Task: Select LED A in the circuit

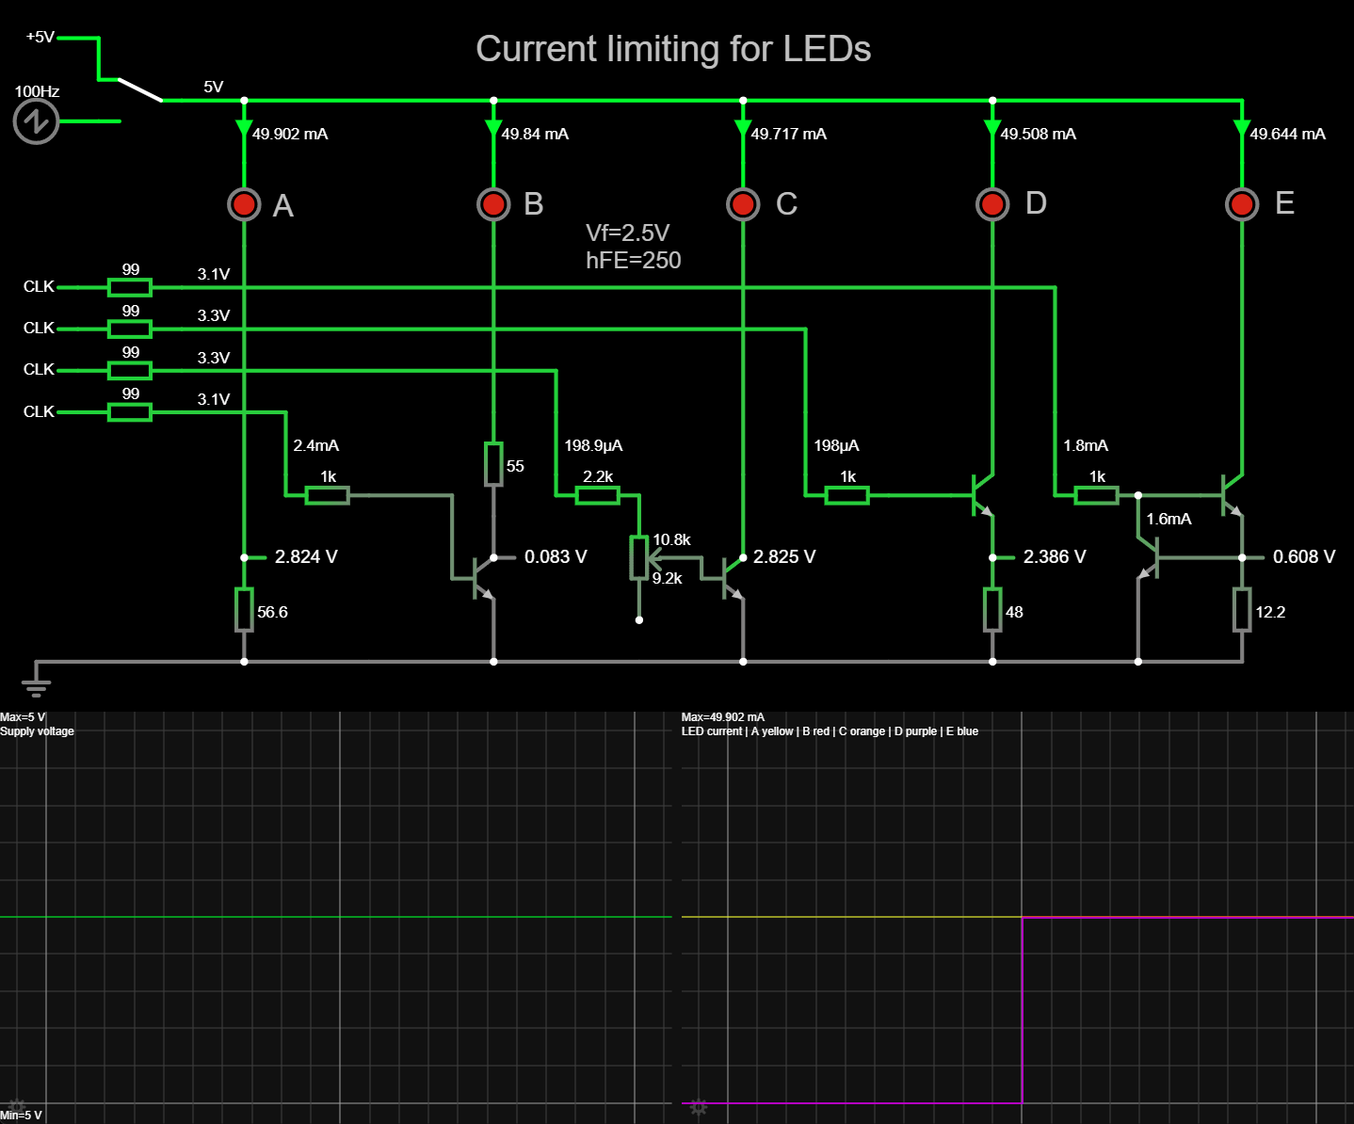Action: point(244,203)
